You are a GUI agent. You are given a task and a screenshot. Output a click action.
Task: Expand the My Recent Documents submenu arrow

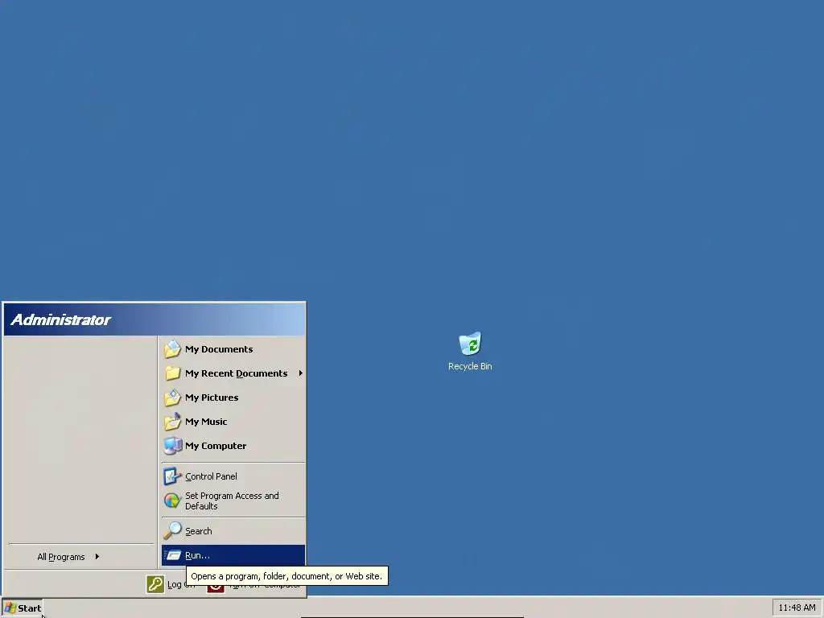(301, 373)
